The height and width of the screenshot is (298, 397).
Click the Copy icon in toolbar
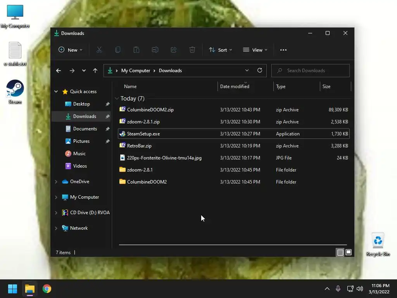click(118, 50)
